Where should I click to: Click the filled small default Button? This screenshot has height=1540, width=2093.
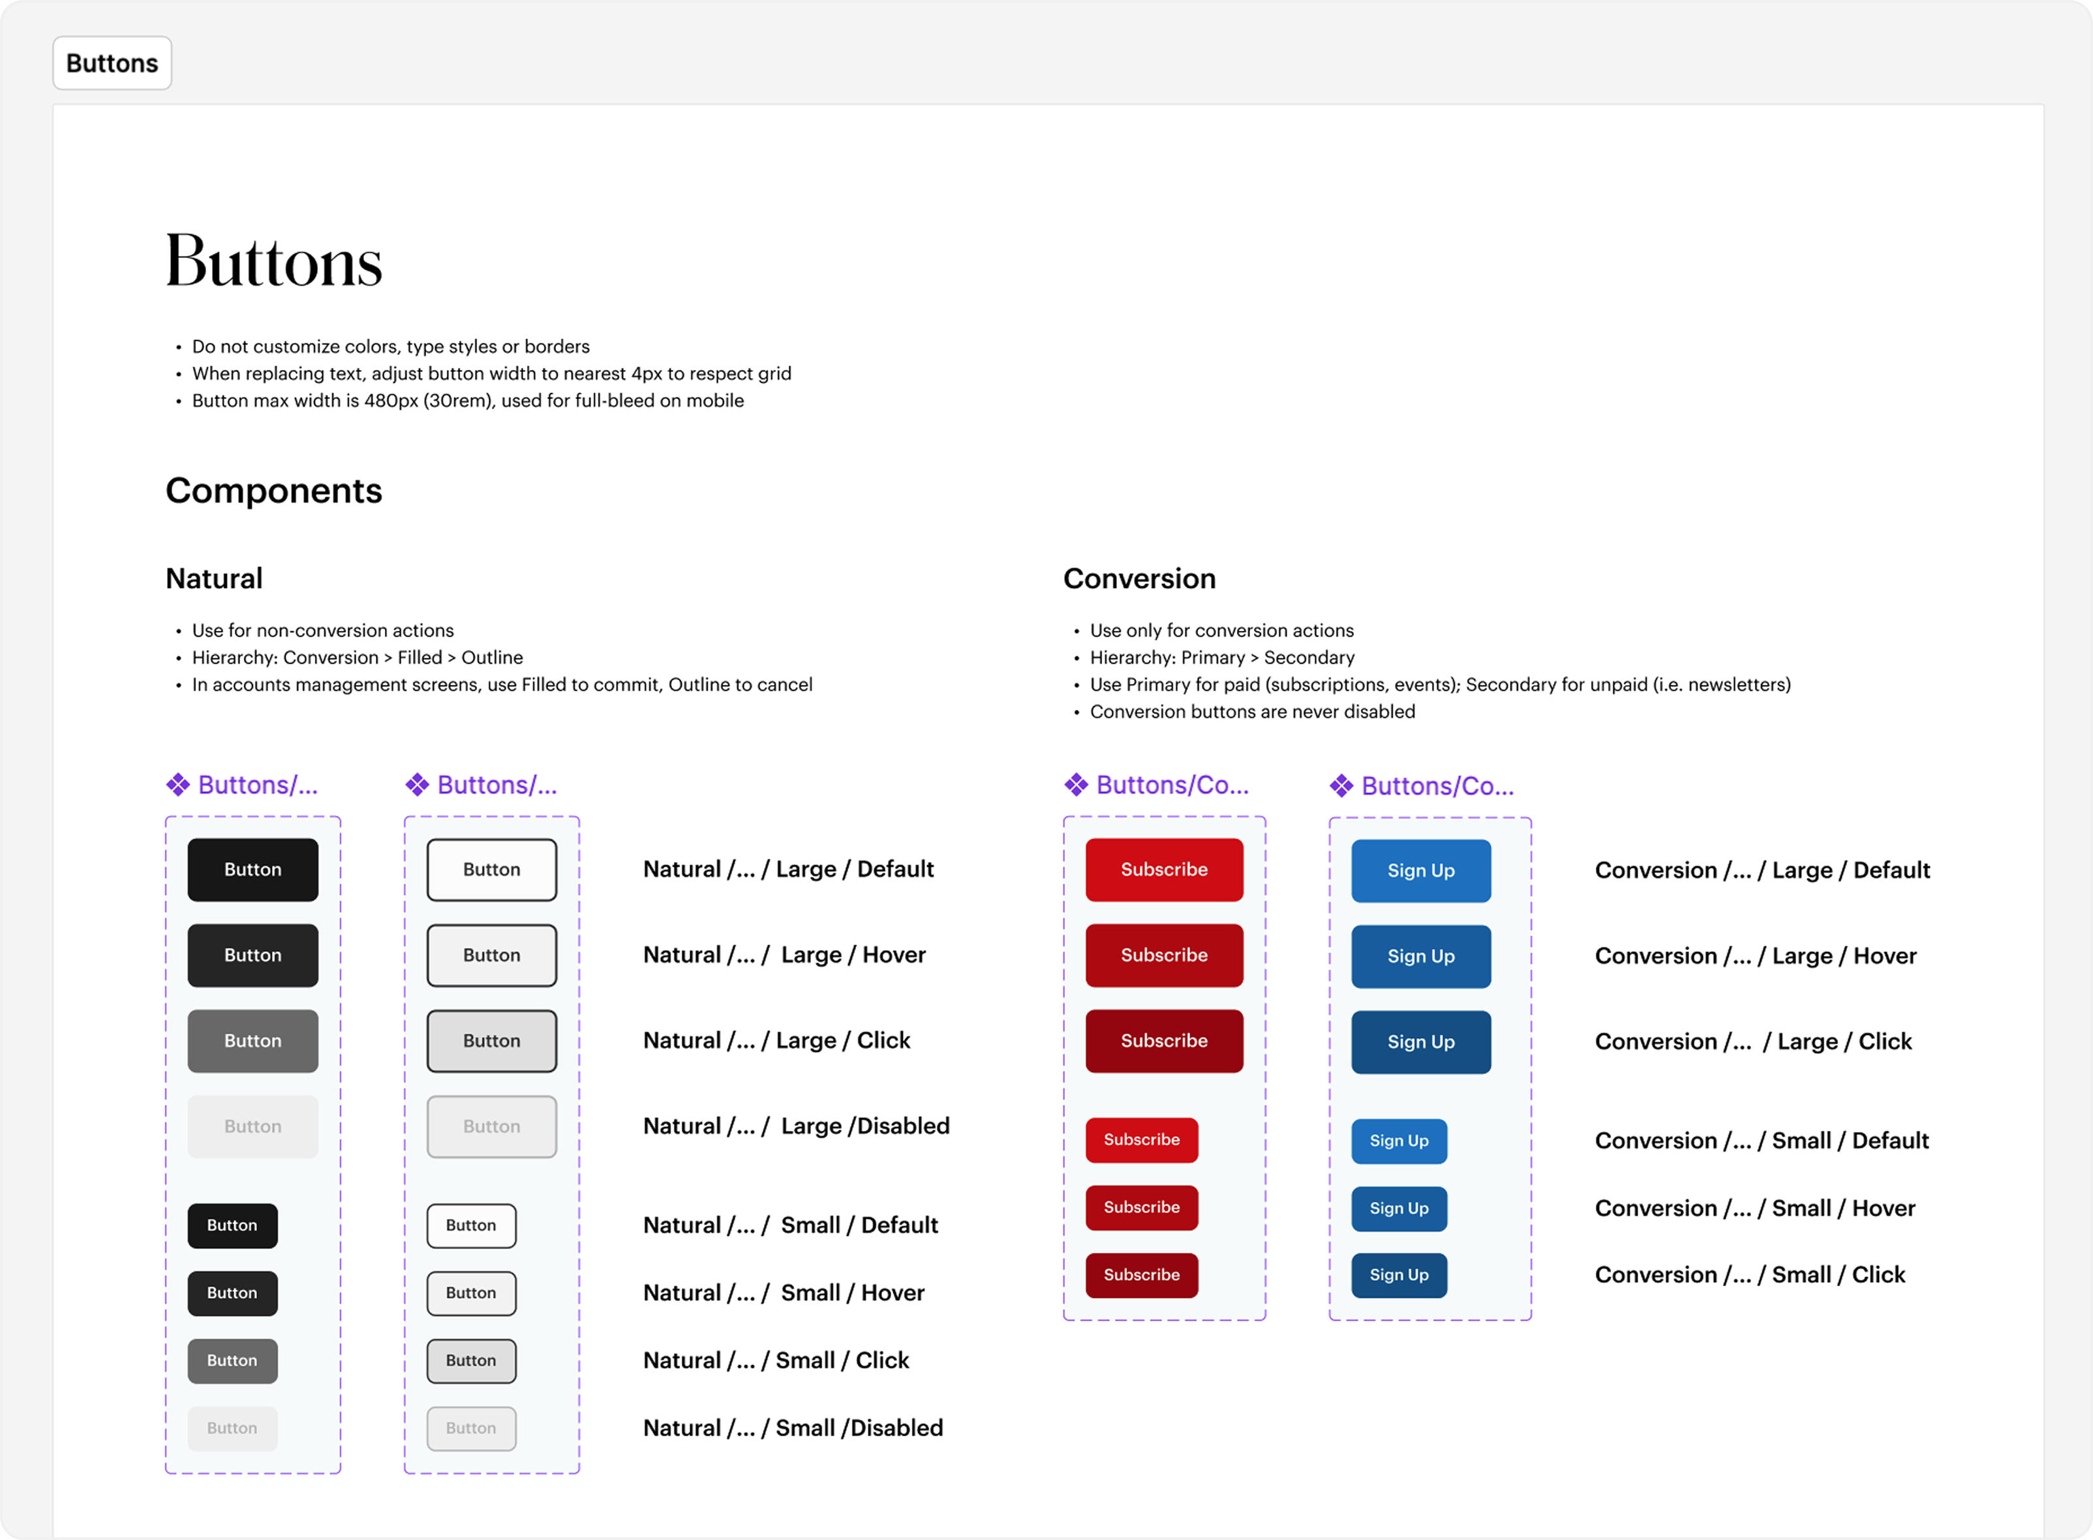[233, 1226]
